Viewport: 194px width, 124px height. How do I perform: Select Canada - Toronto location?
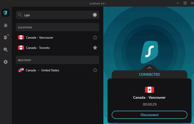coord(38,48)
